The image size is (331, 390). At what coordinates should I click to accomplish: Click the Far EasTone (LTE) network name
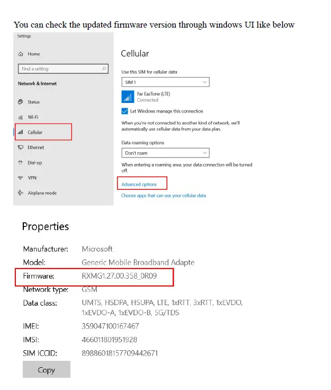pyautogui.click(x=154, y=94)
